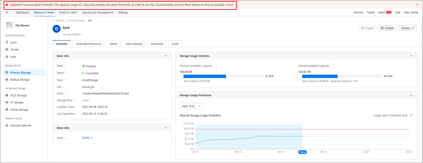This screenshot has height=163, width=423.
Task: Open the ZONE-1 link
Action: (x=87, y=138)
